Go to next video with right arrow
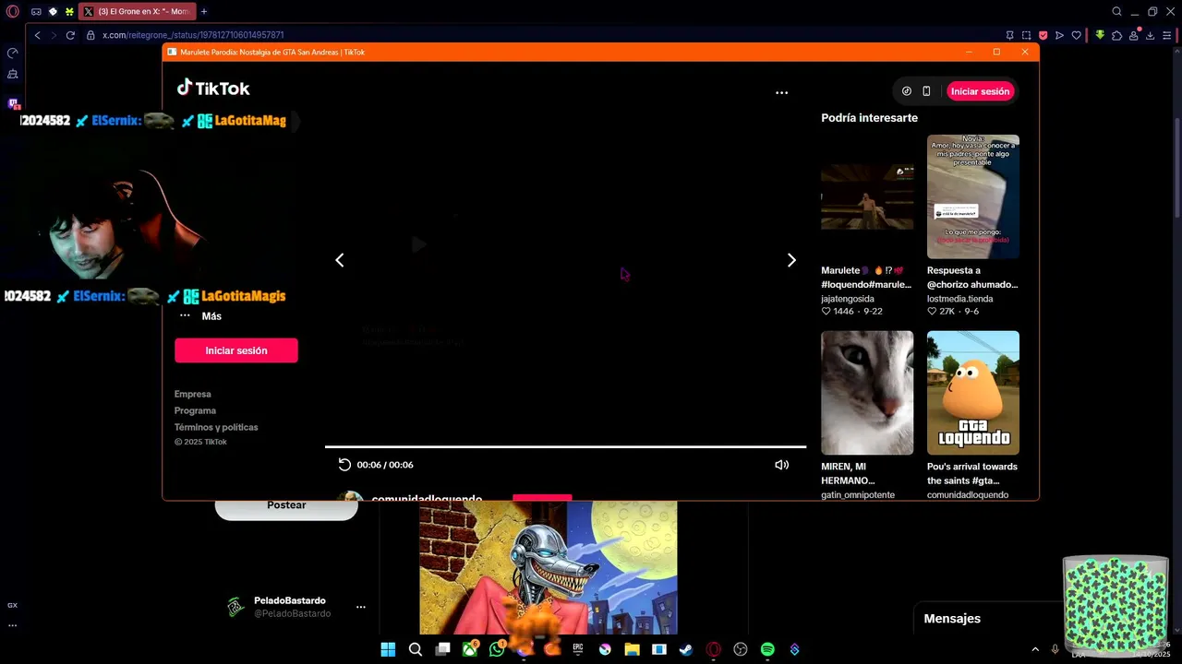Image resolution: width=1182 pixels, height=664 pixels. (x=791, y=260)
